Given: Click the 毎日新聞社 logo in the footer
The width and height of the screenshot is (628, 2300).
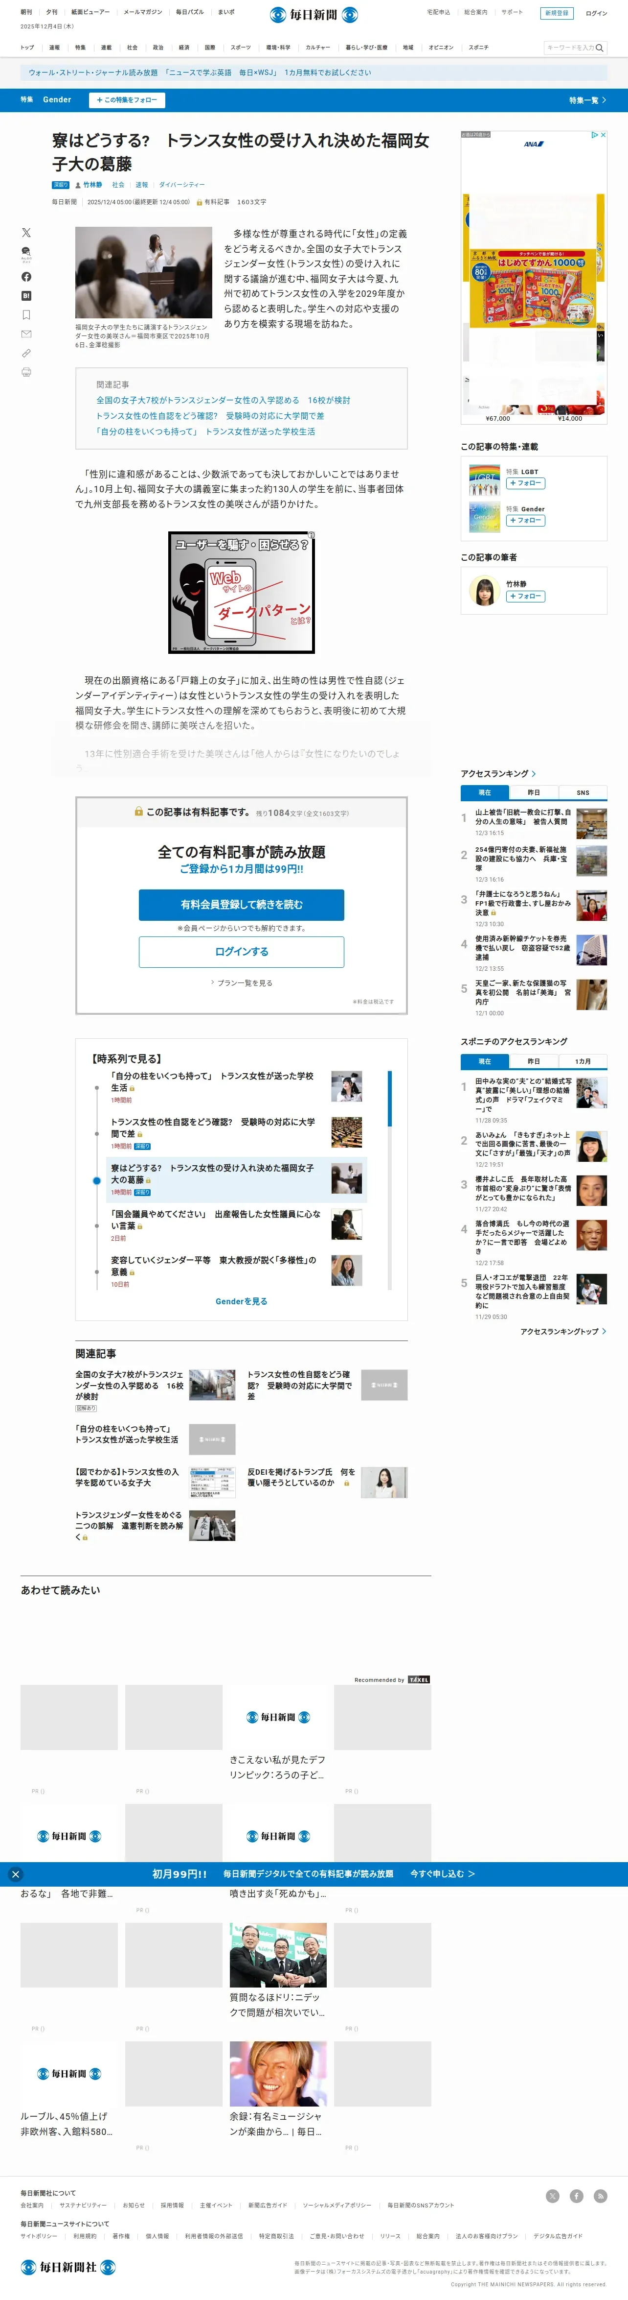Looking at the screenshot, I should tap(68, 2266).
